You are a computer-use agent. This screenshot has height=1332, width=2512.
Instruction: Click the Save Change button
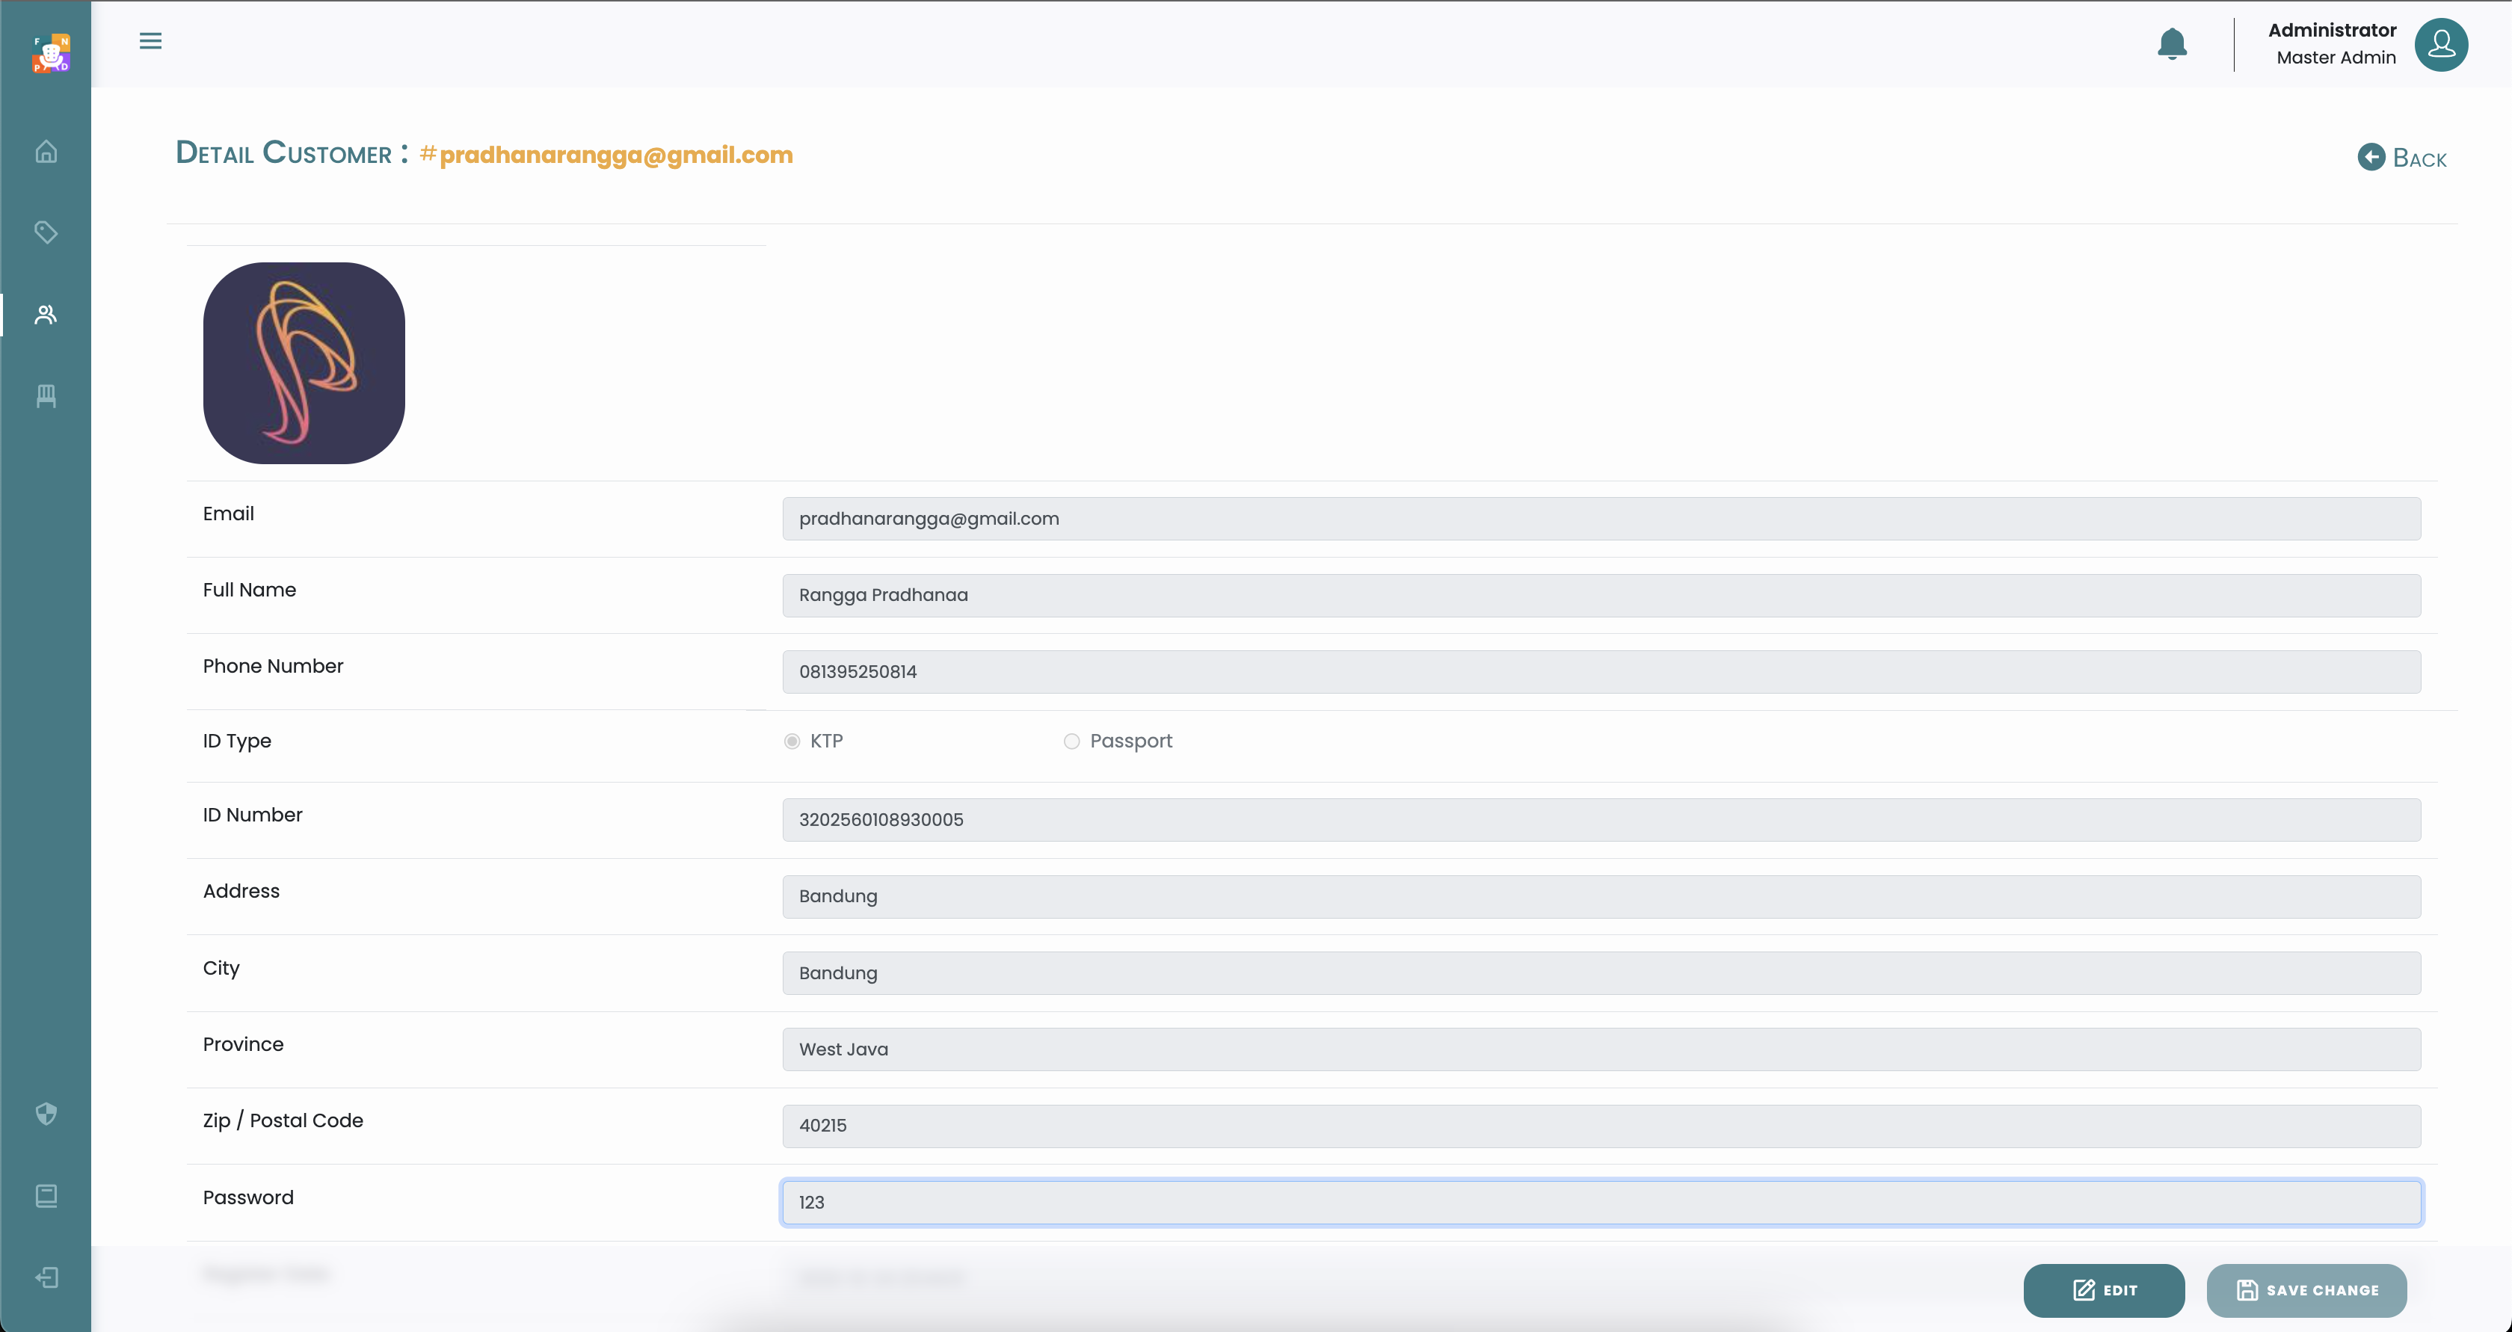2306,1290
